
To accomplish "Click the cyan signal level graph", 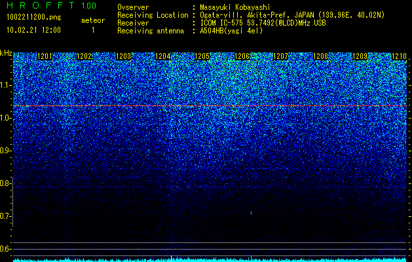I will [x=210, y=259].
